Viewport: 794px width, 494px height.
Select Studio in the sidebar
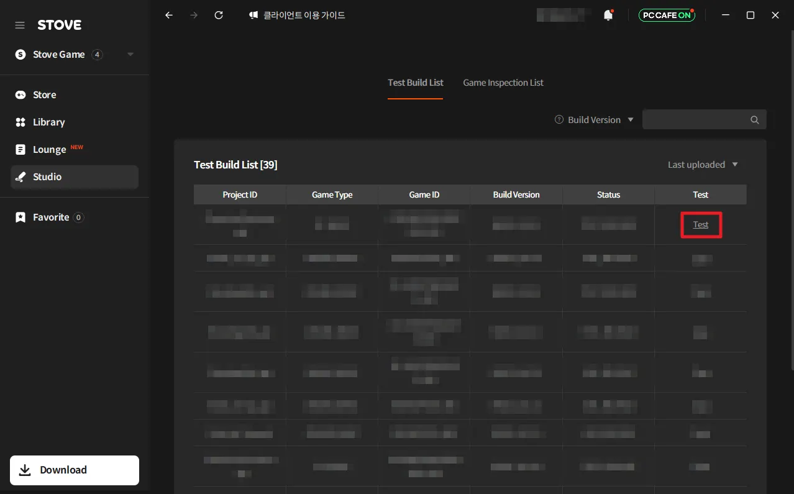coord(75,176)
